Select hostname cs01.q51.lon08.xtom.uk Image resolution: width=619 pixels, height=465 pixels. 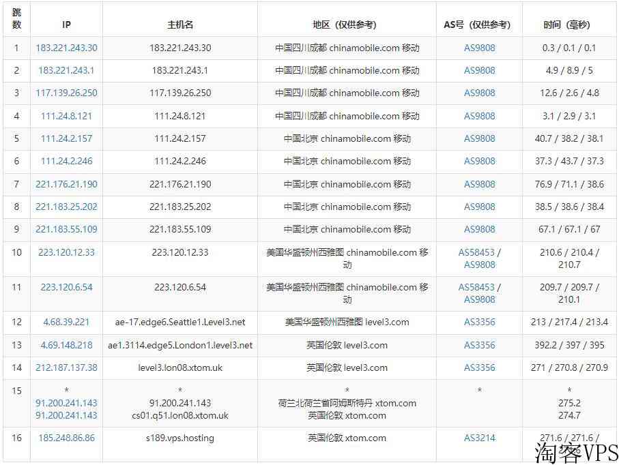tap(180, 415)
